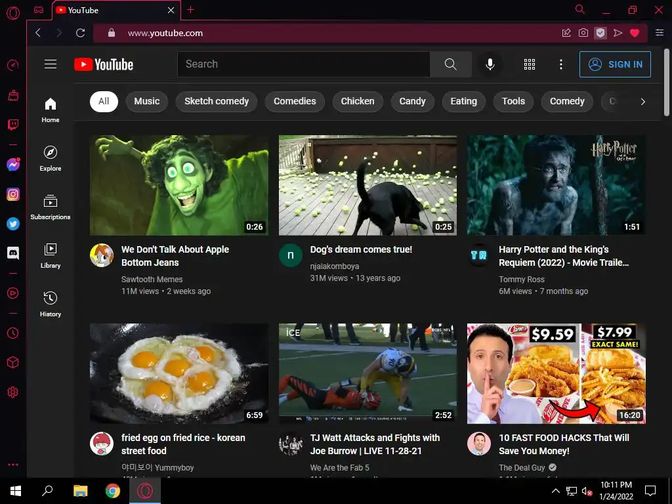
Task: Click the YouTube logo
Action: pos(104,64)
